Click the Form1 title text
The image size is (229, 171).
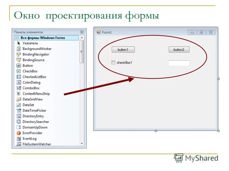point(106,32)
